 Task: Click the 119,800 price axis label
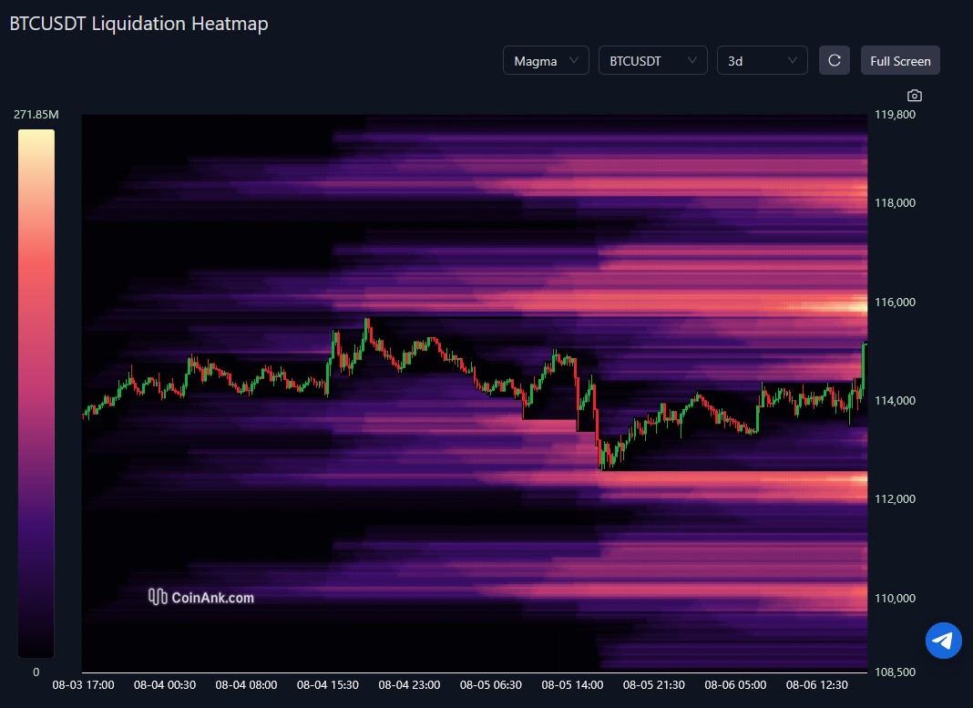pos(895,114)
